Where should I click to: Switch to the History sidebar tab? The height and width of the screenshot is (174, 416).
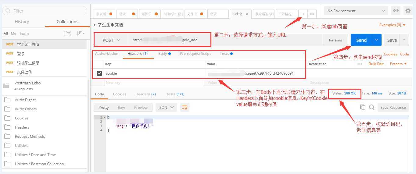(x=22, y=22)
